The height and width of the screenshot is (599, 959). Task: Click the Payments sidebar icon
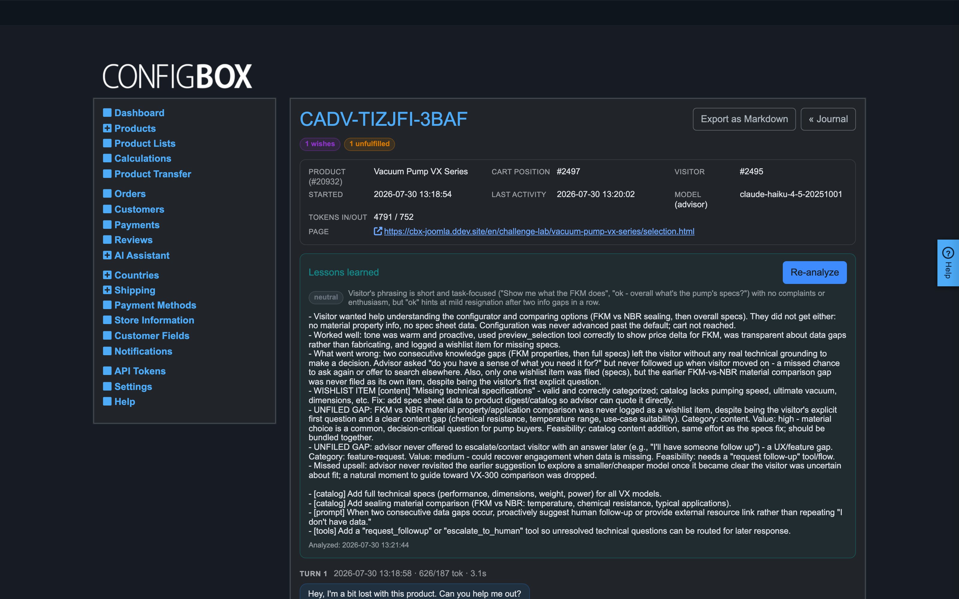point(107,225)
